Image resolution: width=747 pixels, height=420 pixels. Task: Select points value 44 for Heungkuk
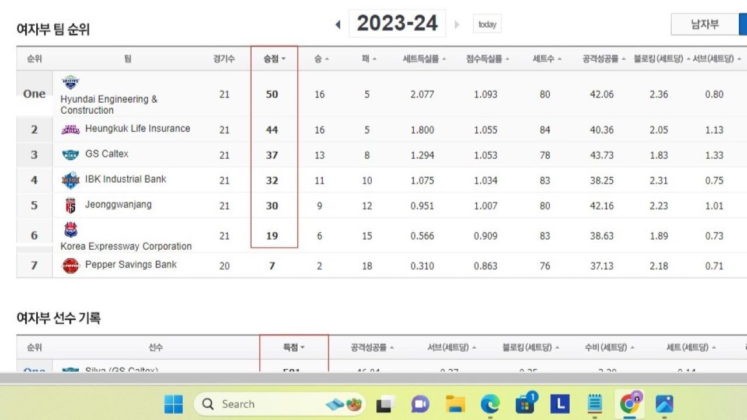(272, 129)
